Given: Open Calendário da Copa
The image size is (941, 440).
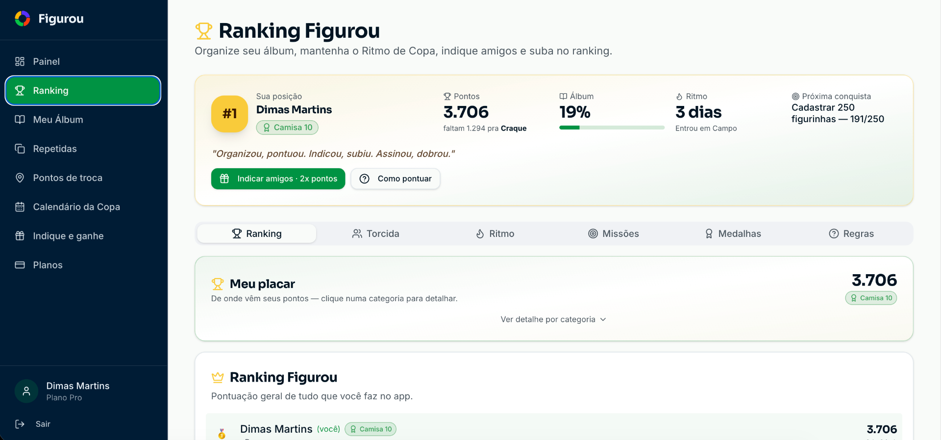Looking at the screenshot, I should [x=83, y=207].
